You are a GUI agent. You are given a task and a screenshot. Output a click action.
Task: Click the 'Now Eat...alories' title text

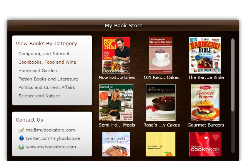(117, 77)
